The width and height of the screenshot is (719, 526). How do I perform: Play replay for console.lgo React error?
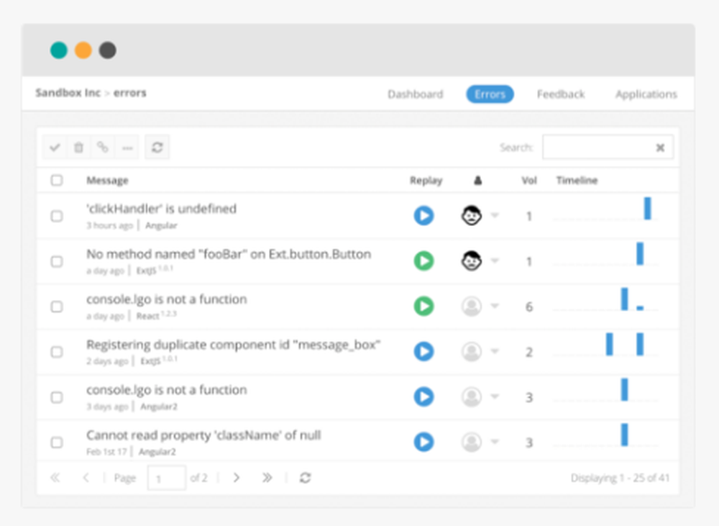coord(423,306)
